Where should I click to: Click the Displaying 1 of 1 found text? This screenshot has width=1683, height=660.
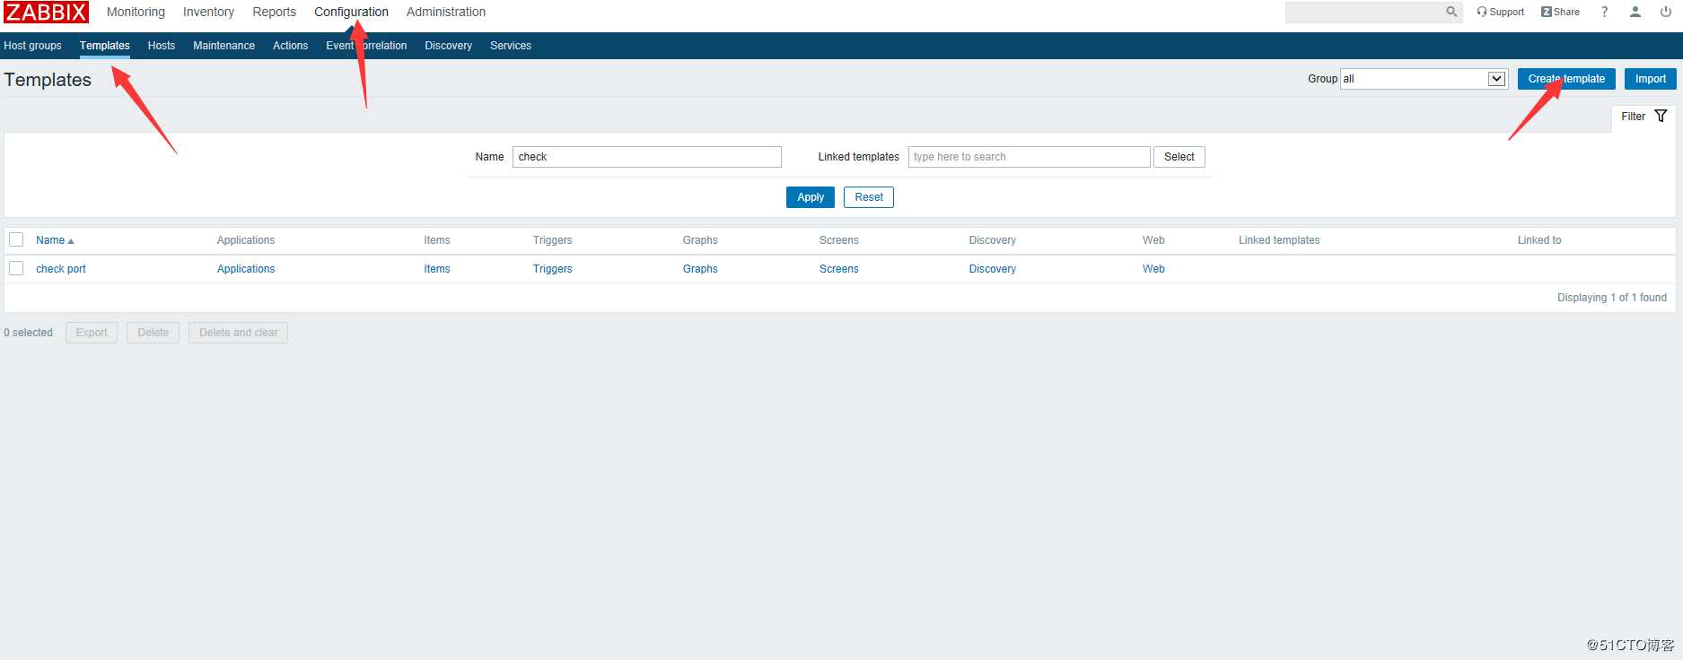coord(1612,298)
